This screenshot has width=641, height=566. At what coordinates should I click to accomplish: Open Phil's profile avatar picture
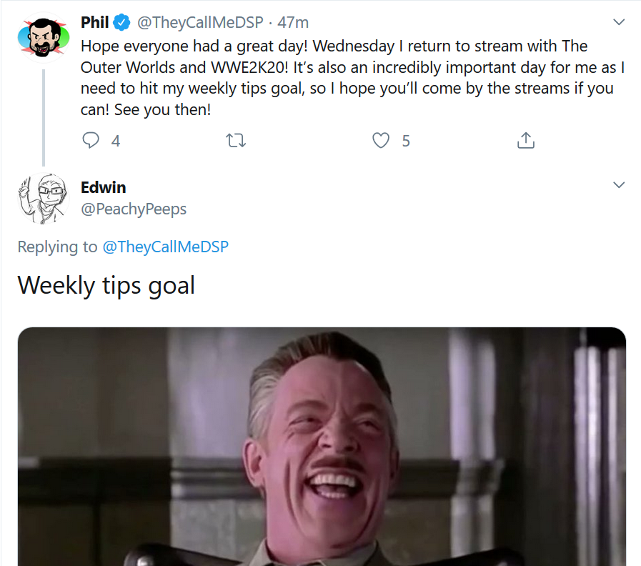click(44, 38)
